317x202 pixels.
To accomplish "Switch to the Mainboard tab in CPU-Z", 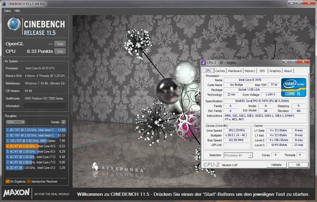I will point(234,71).
